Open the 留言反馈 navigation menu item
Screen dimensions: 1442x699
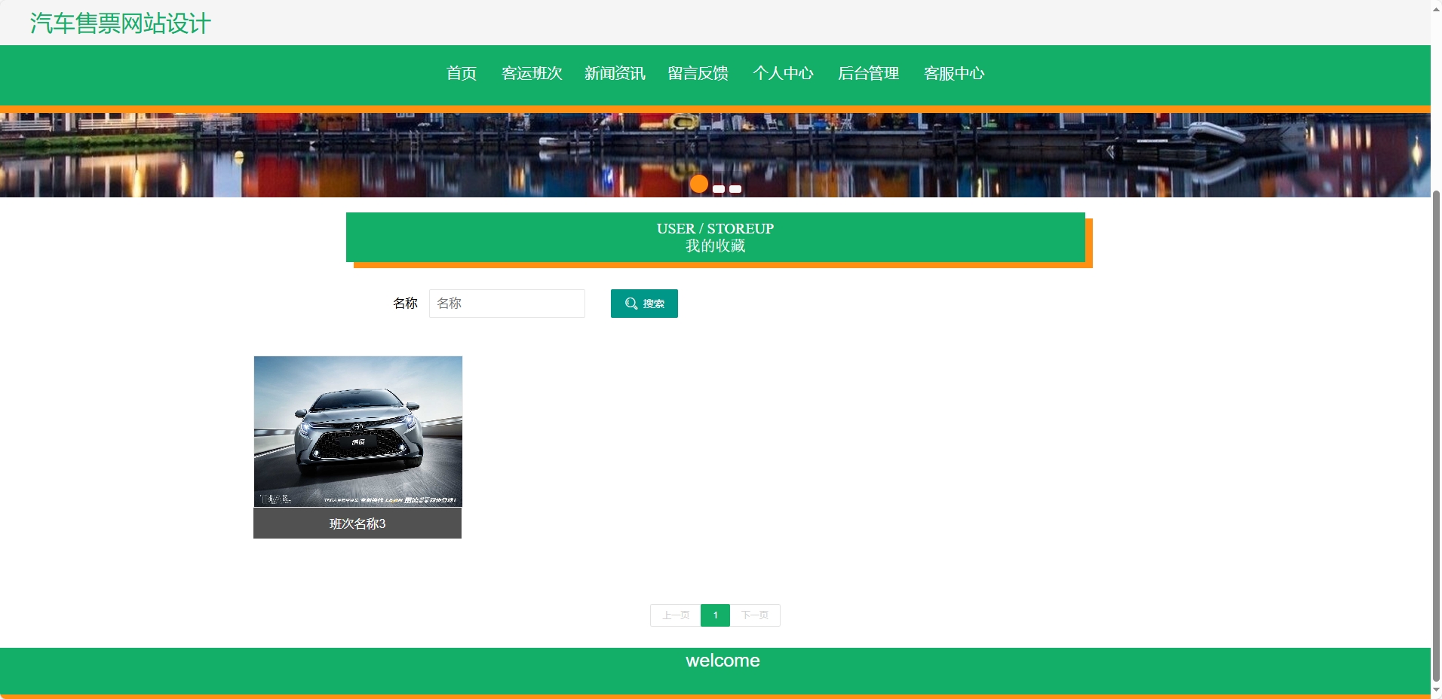[x=698, y=73]
